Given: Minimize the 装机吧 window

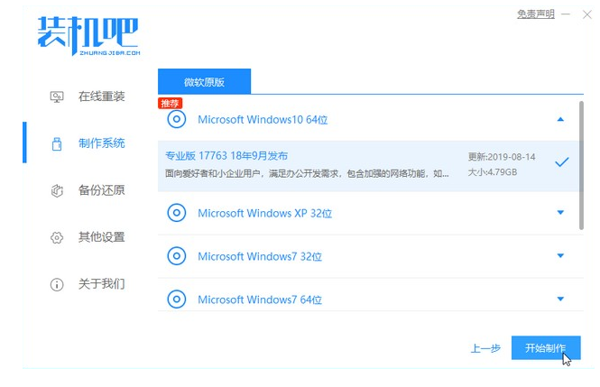Looking at the screenshot, I should (x=566, y=14).
